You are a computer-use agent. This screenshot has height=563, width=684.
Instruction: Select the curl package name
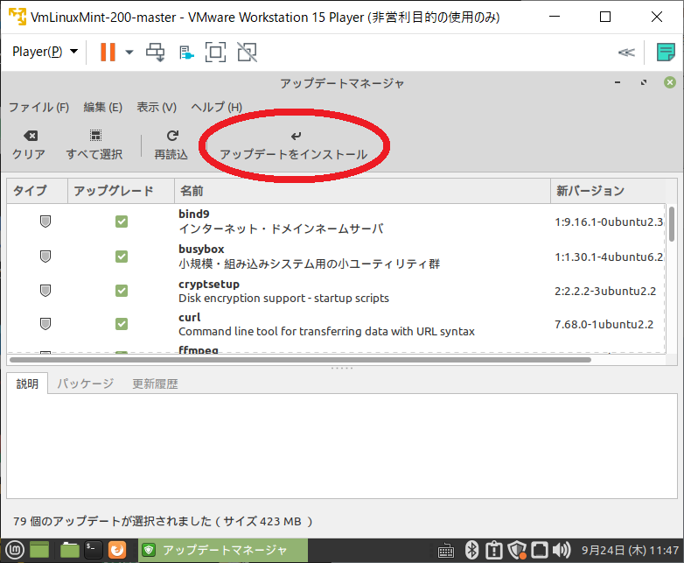189,317
